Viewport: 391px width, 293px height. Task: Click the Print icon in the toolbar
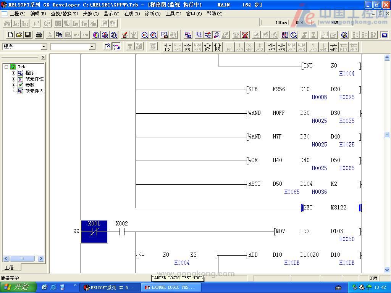click(x=39, y=35)
